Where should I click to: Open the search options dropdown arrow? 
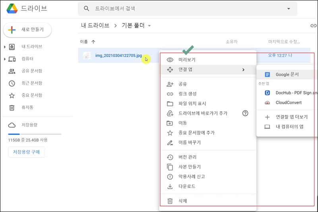[x=289, y=8]
